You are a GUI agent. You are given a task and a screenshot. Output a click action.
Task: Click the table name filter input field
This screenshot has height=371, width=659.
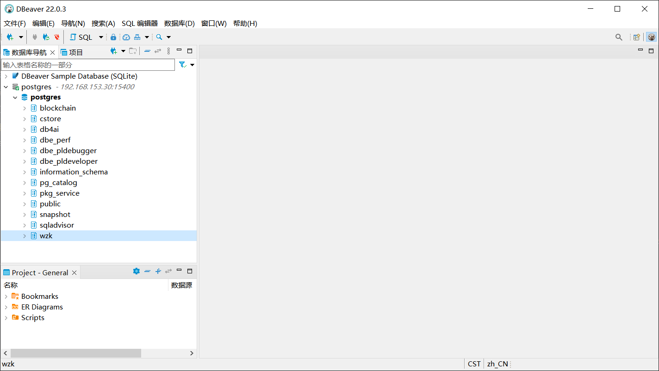coord(88,65)
